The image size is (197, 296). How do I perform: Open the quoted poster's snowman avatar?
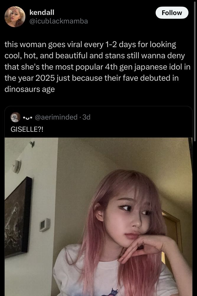[x=15, y=117]
